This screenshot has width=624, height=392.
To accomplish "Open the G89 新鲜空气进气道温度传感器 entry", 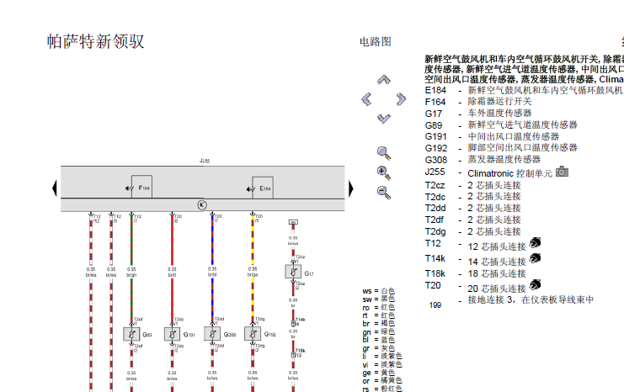I will (501, 124).
